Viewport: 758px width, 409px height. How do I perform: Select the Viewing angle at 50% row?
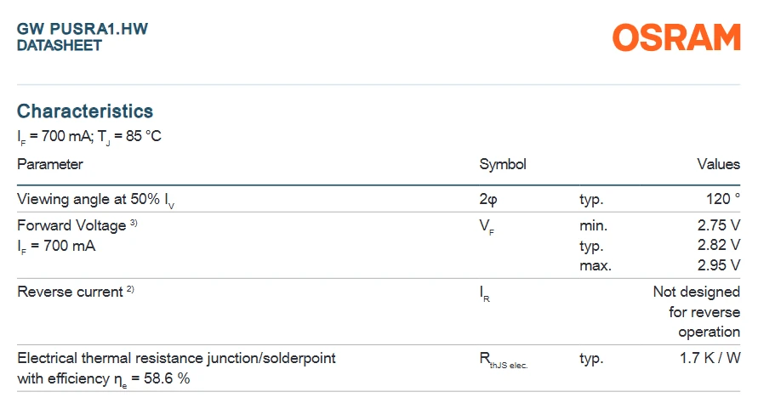coord(379,199)
